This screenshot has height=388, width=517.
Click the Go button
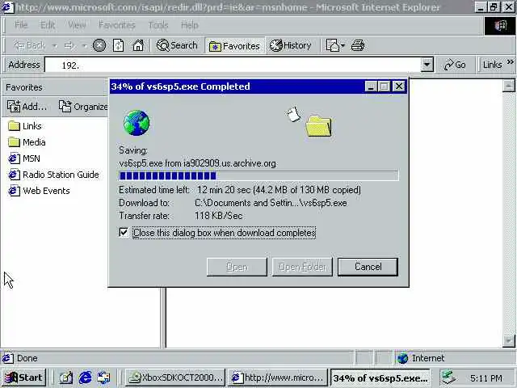(x=455, y=65)
